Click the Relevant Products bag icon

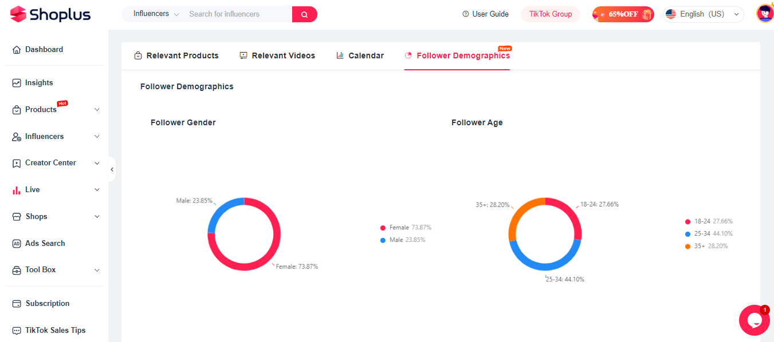point(138,55)
